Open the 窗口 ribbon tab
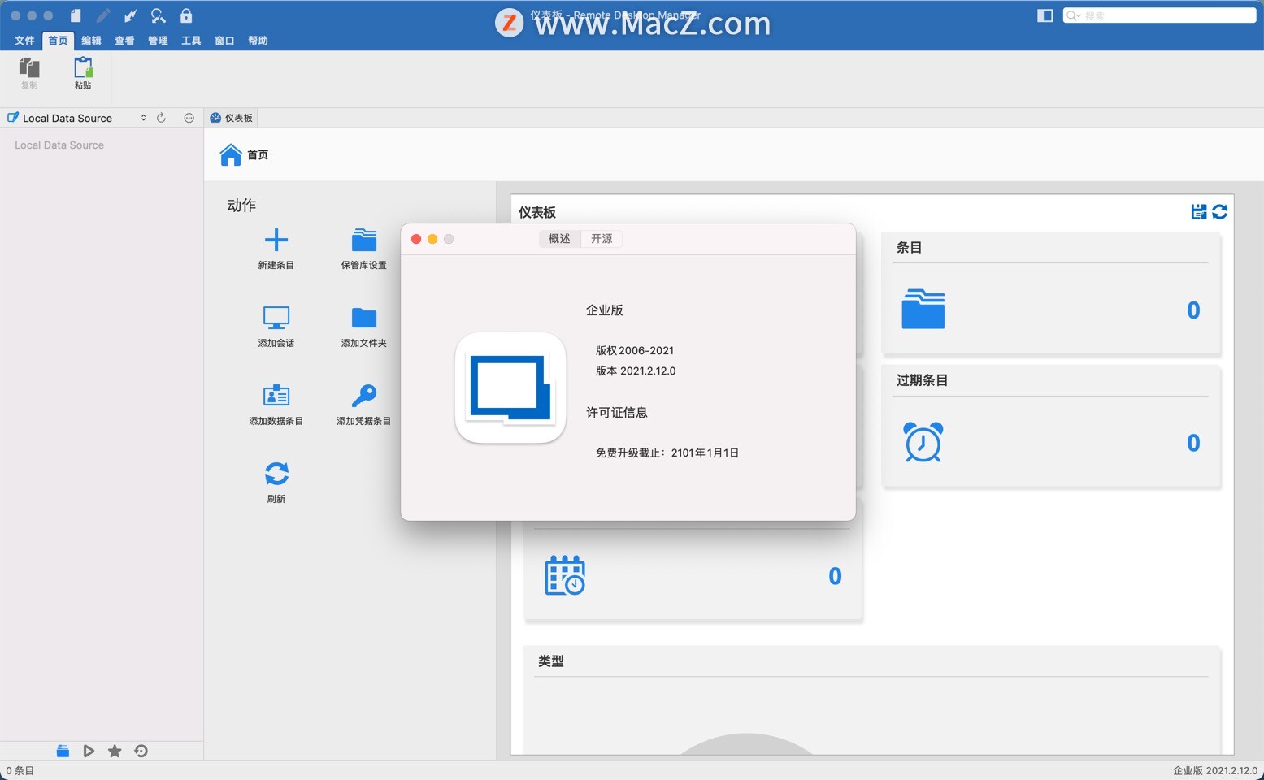Viewport: 1264px width, 780px height. [x=224, y=41]
